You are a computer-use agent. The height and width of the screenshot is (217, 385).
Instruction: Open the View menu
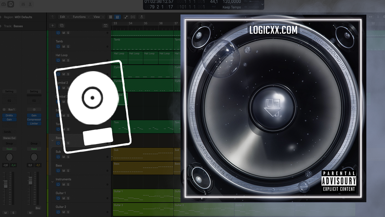click(x=98, y=17)
